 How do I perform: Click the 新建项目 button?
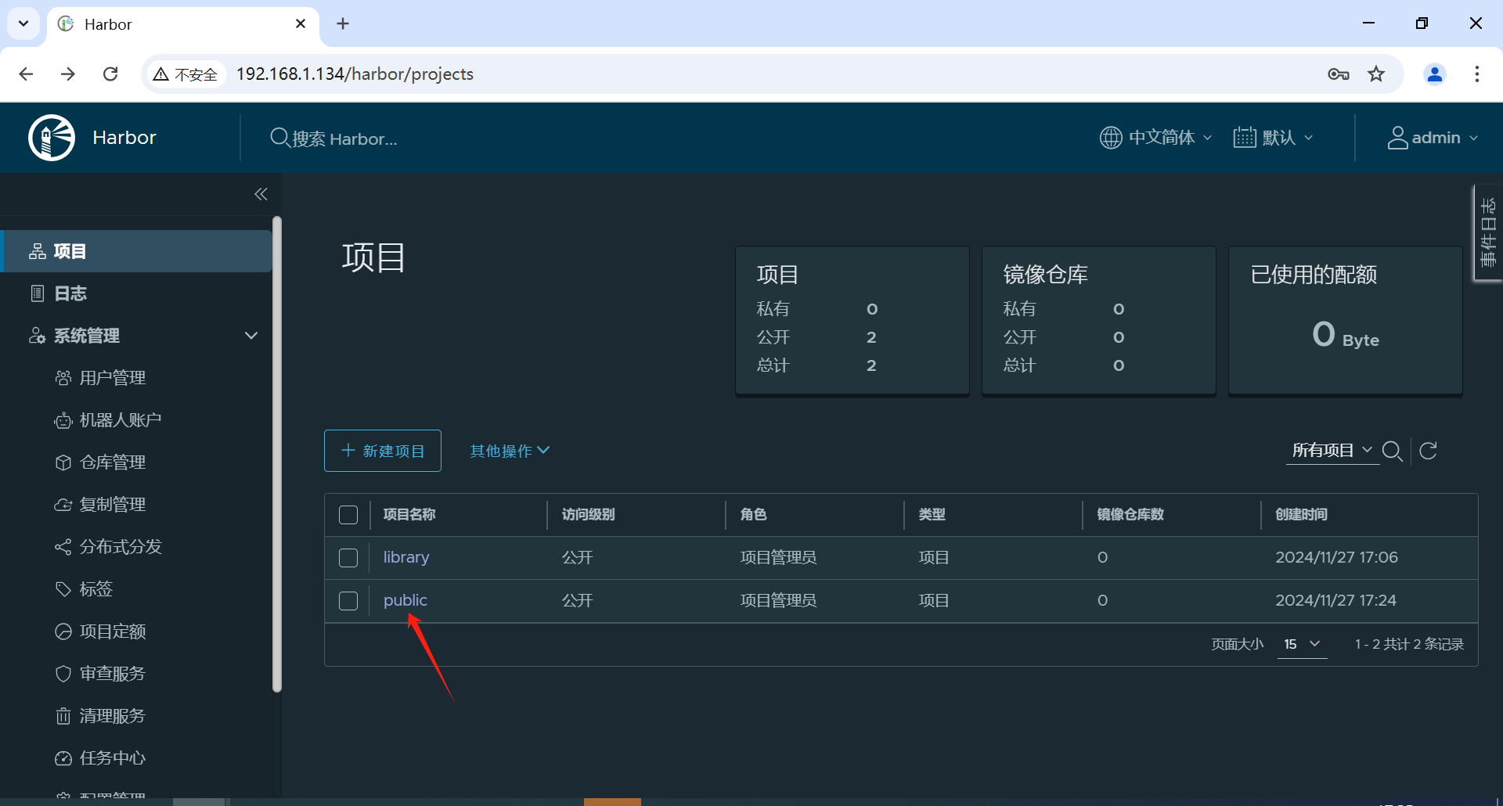coord(383,451)
